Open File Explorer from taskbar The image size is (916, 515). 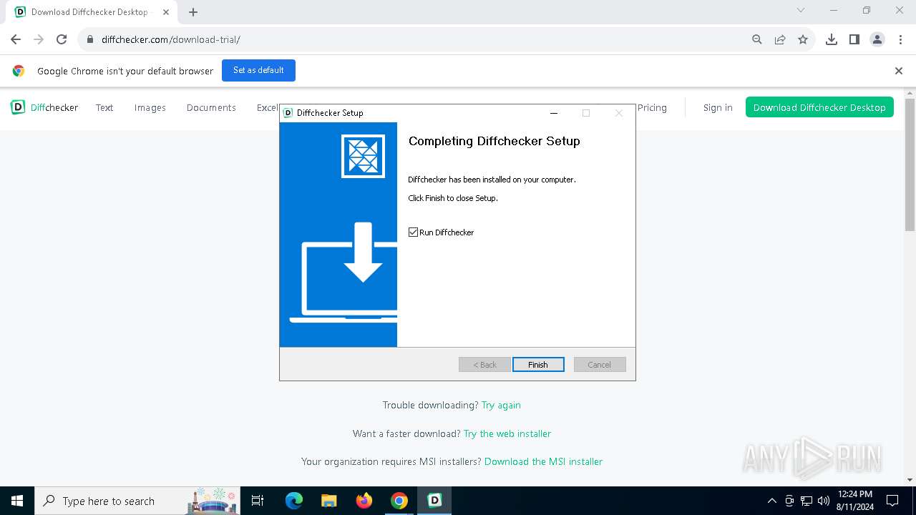point(329,501)
